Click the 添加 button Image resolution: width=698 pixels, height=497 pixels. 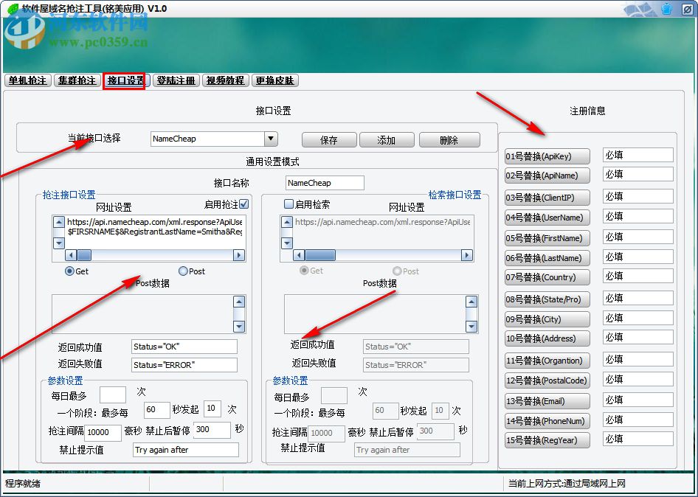(x=387, y=139)
